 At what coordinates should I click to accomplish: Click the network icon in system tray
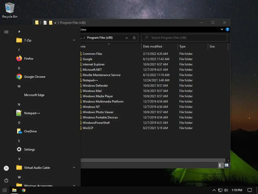[220, 190]
